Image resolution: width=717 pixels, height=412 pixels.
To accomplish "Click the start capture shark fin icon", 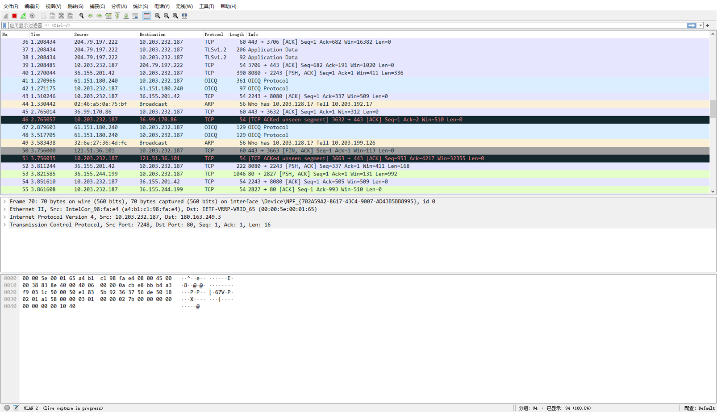I will point(6,16).
